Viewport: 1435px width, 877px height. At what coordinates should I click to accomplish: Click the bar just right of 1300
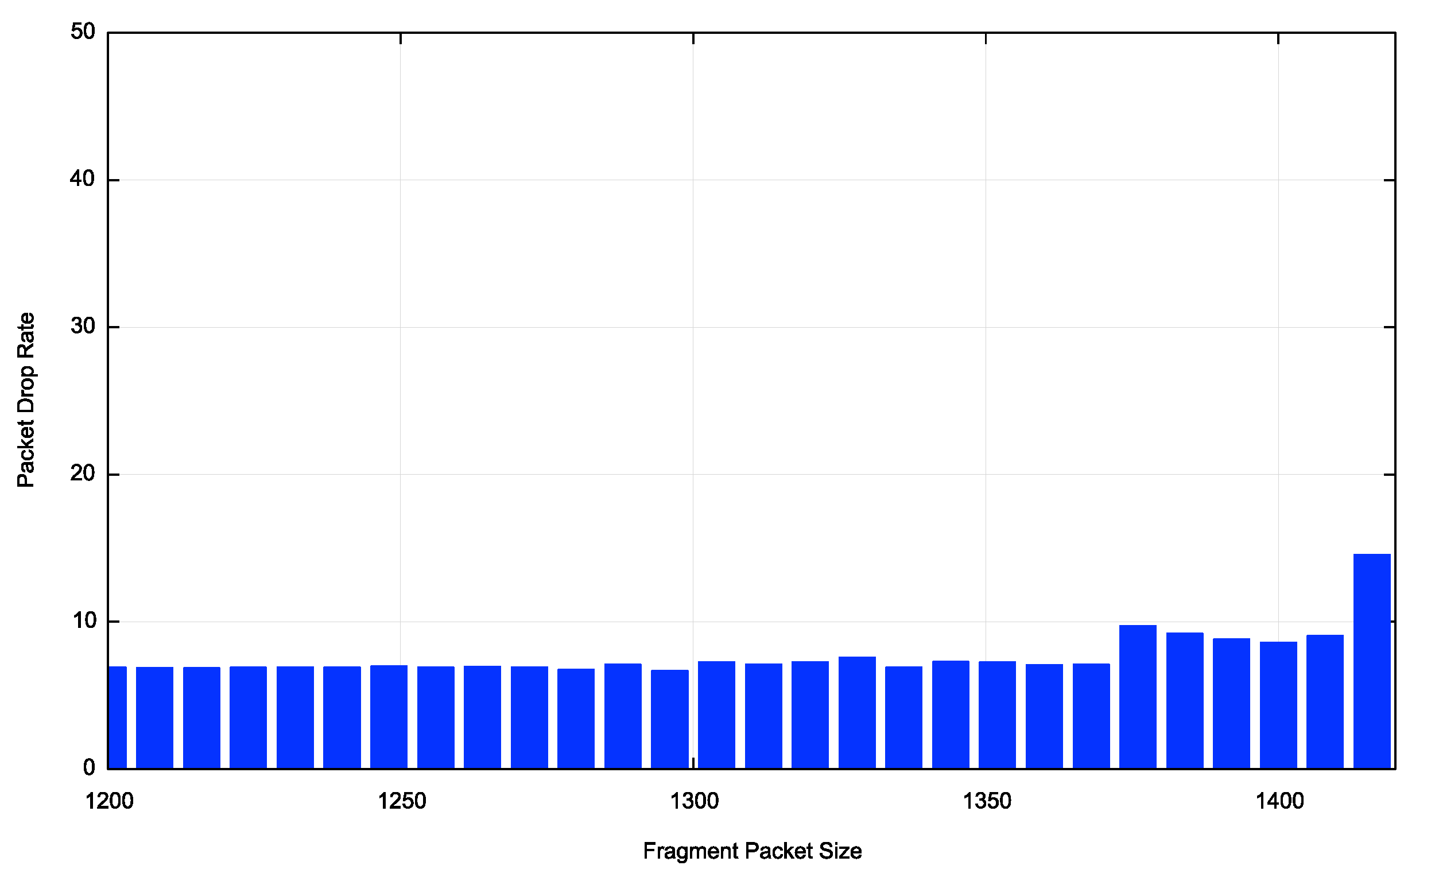716,715
